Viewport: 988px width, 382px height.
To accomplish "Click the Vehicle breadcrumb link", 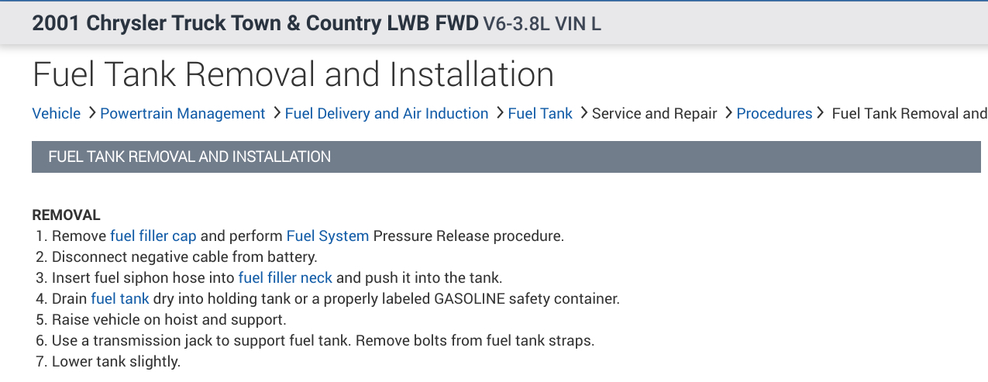I will tap(56, 114).
